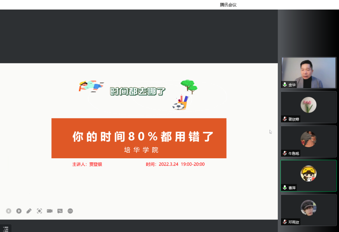Select 牛鲁旭's participant avatar
The width and height of the screenshot is (339, 232).
[x=308, y=139]
